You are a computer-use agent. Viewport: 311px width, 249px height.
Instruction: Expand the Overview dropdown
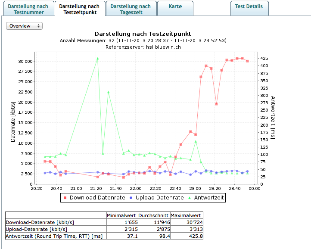(25, 26)
